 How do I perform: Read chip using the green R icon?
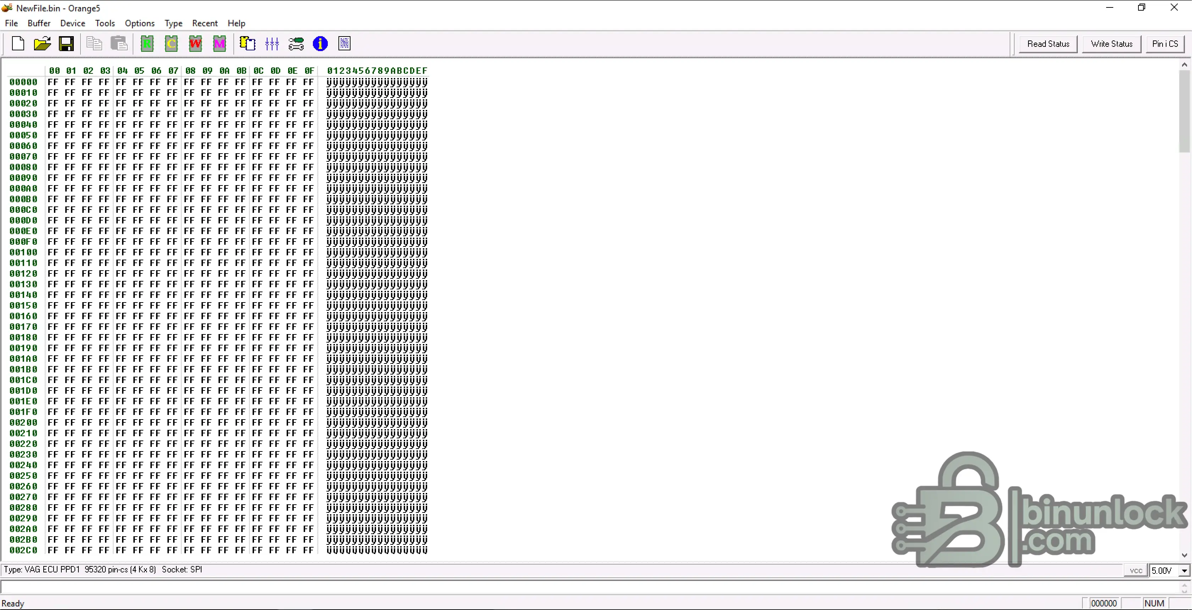point(147,44)
